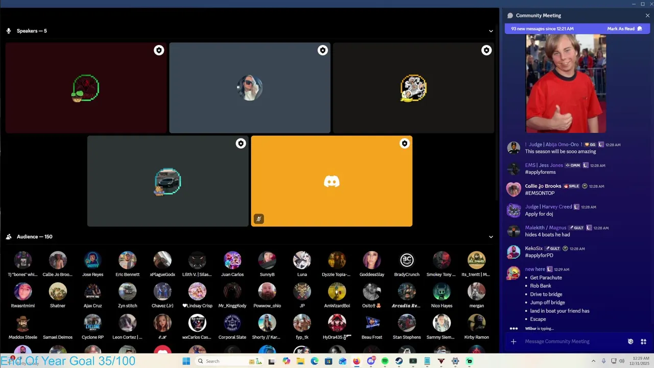Click the 'hides 4 boats he had' message
654x368 pixels.
pos(547,235)
